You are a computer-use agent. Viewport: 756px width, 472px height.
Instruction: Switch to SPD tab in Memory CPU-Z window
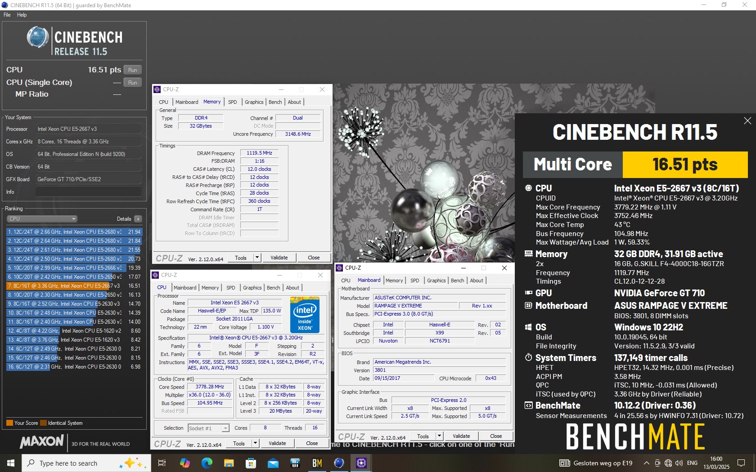pyautogui.click(x=232, y=102)
